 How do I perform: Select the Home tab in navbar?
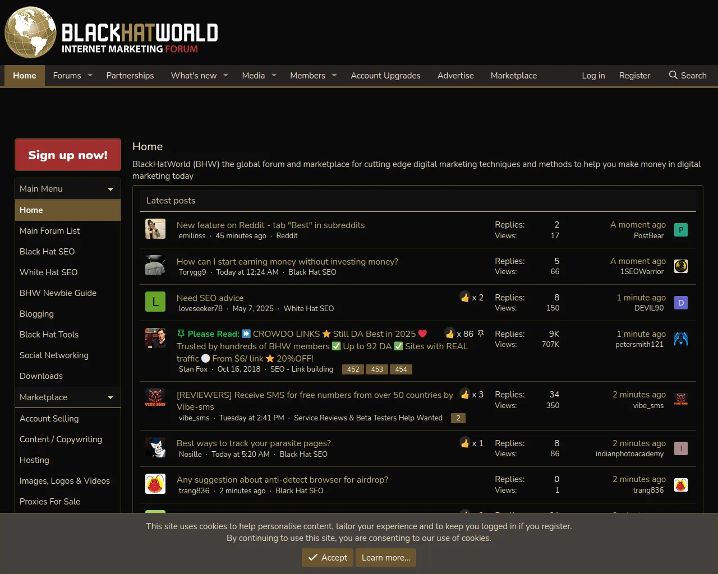25,75
